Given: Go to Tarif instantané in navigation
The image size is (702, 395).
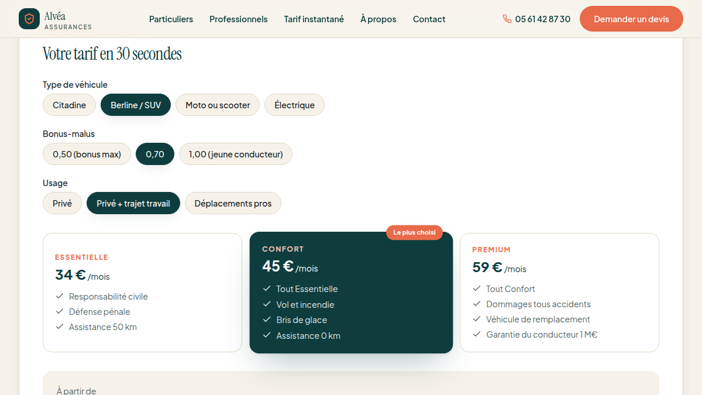Looking at the screenshot, I should [314, 19].
